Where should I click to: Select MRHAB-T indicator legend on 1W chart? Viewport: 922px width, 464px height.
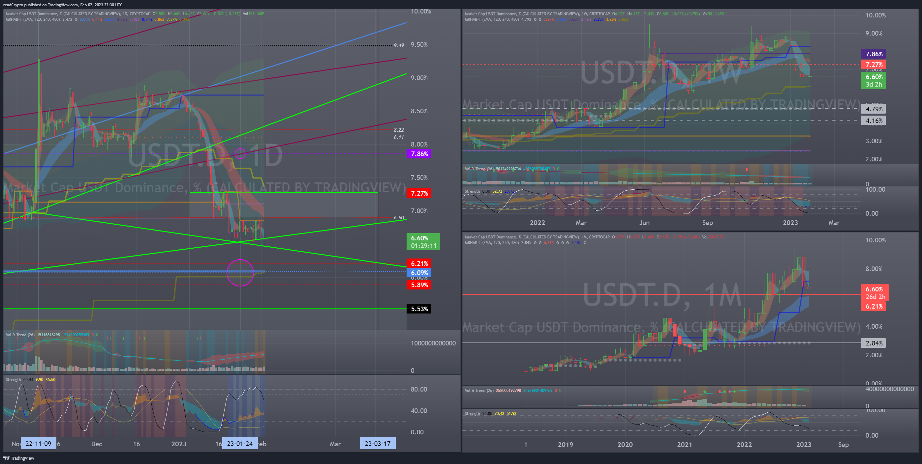(x=546, y=19)
